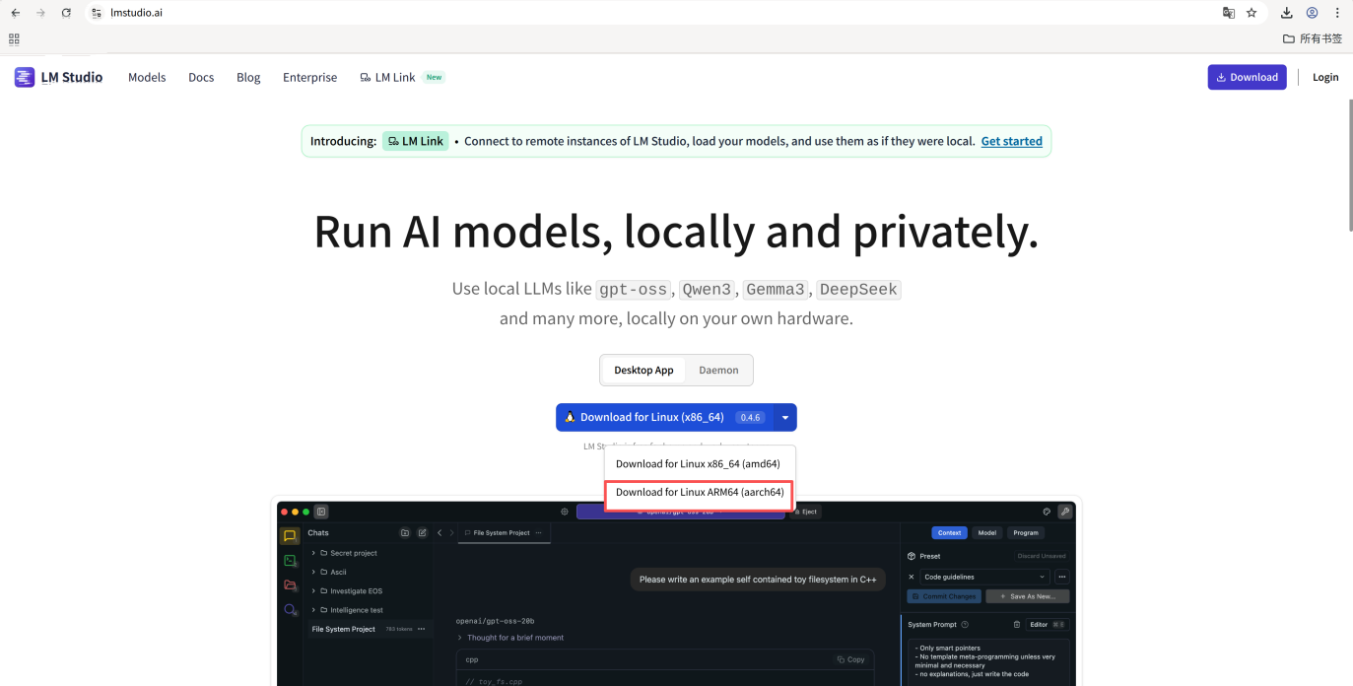The width and height of the screenshot is (1353, 686).
Task: Click the sidebar toggle icon in preview titlebar
Action: (x=321, y=512)
